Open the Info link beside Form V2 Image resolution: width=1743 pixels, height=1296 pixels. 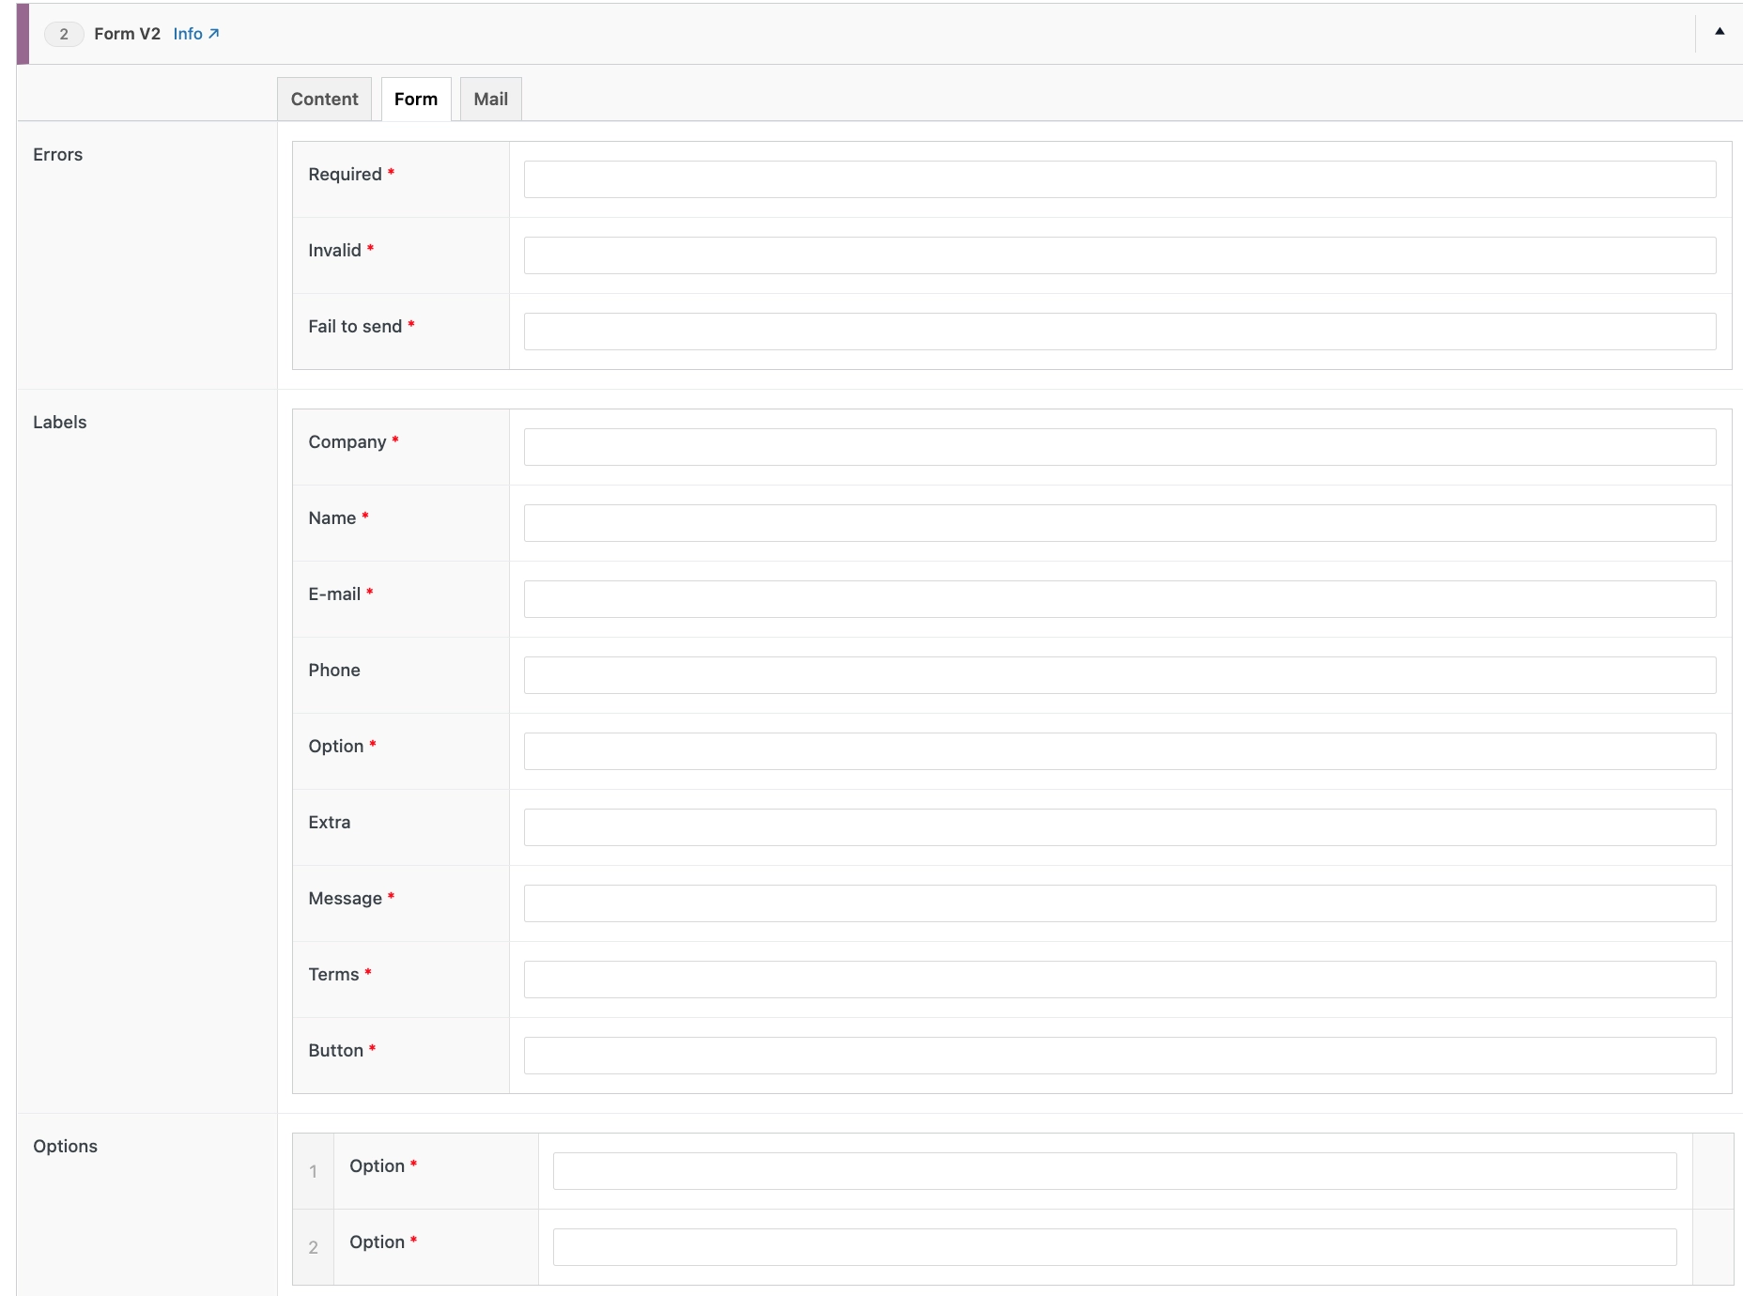[195, 34]
